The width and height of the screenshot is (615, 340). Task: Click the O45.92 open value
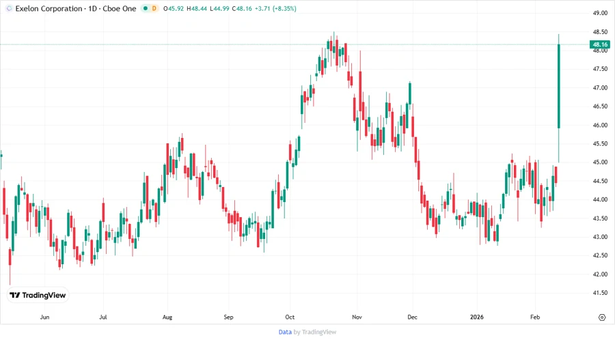174,9
